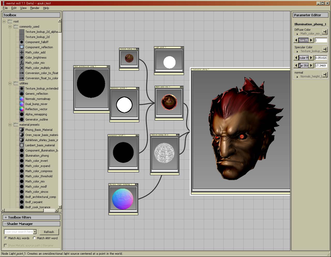The width and height of the screenshot is (331, 257).
Task: Select the Normals_height_bumpmap_1 node preview
Action: (x=123, y=199)
